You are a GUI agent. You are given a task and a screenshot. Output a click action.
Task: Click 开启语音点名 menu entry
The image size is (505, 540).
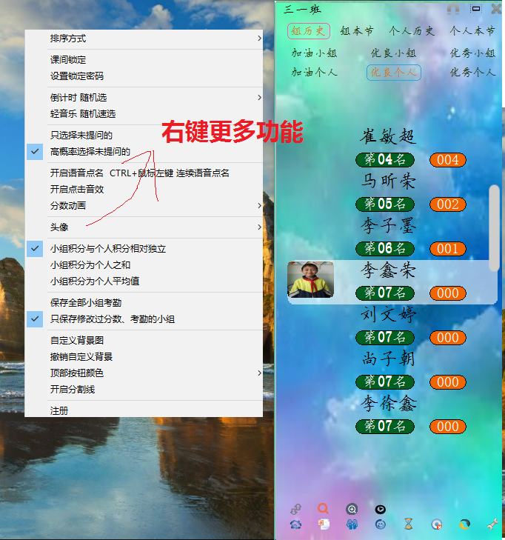tap(144, 173)
